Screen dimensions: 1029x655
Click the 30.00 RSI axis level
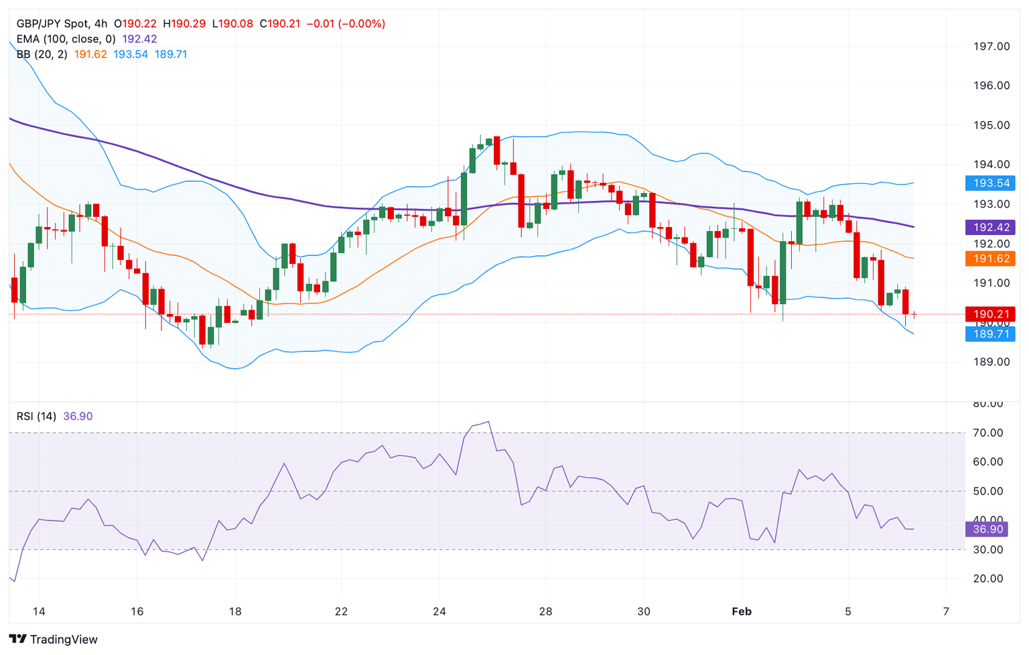coord(987,550)
